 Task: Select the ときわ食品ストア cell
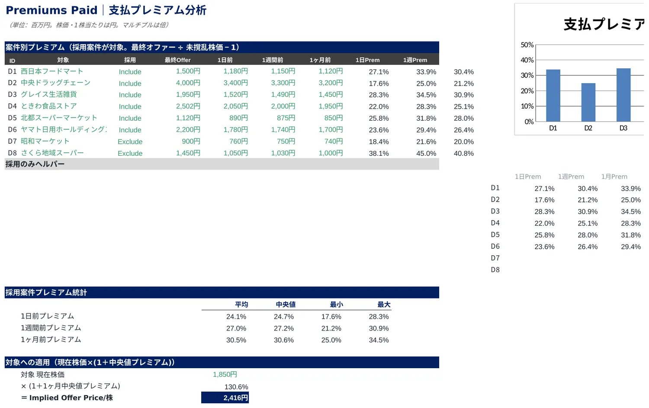[49, 106]
